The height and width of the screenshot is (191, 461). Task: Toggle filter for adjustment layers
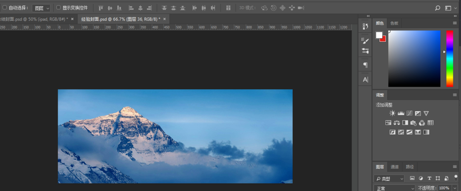click(421, 178)
